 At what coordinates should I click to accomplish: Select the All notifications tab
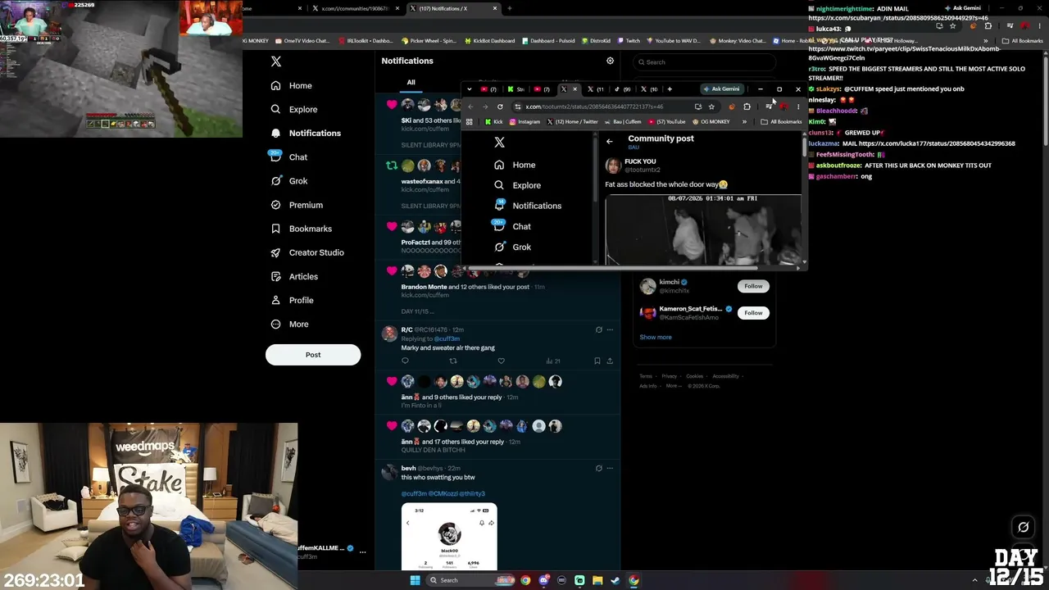click(x=411, y=83)
